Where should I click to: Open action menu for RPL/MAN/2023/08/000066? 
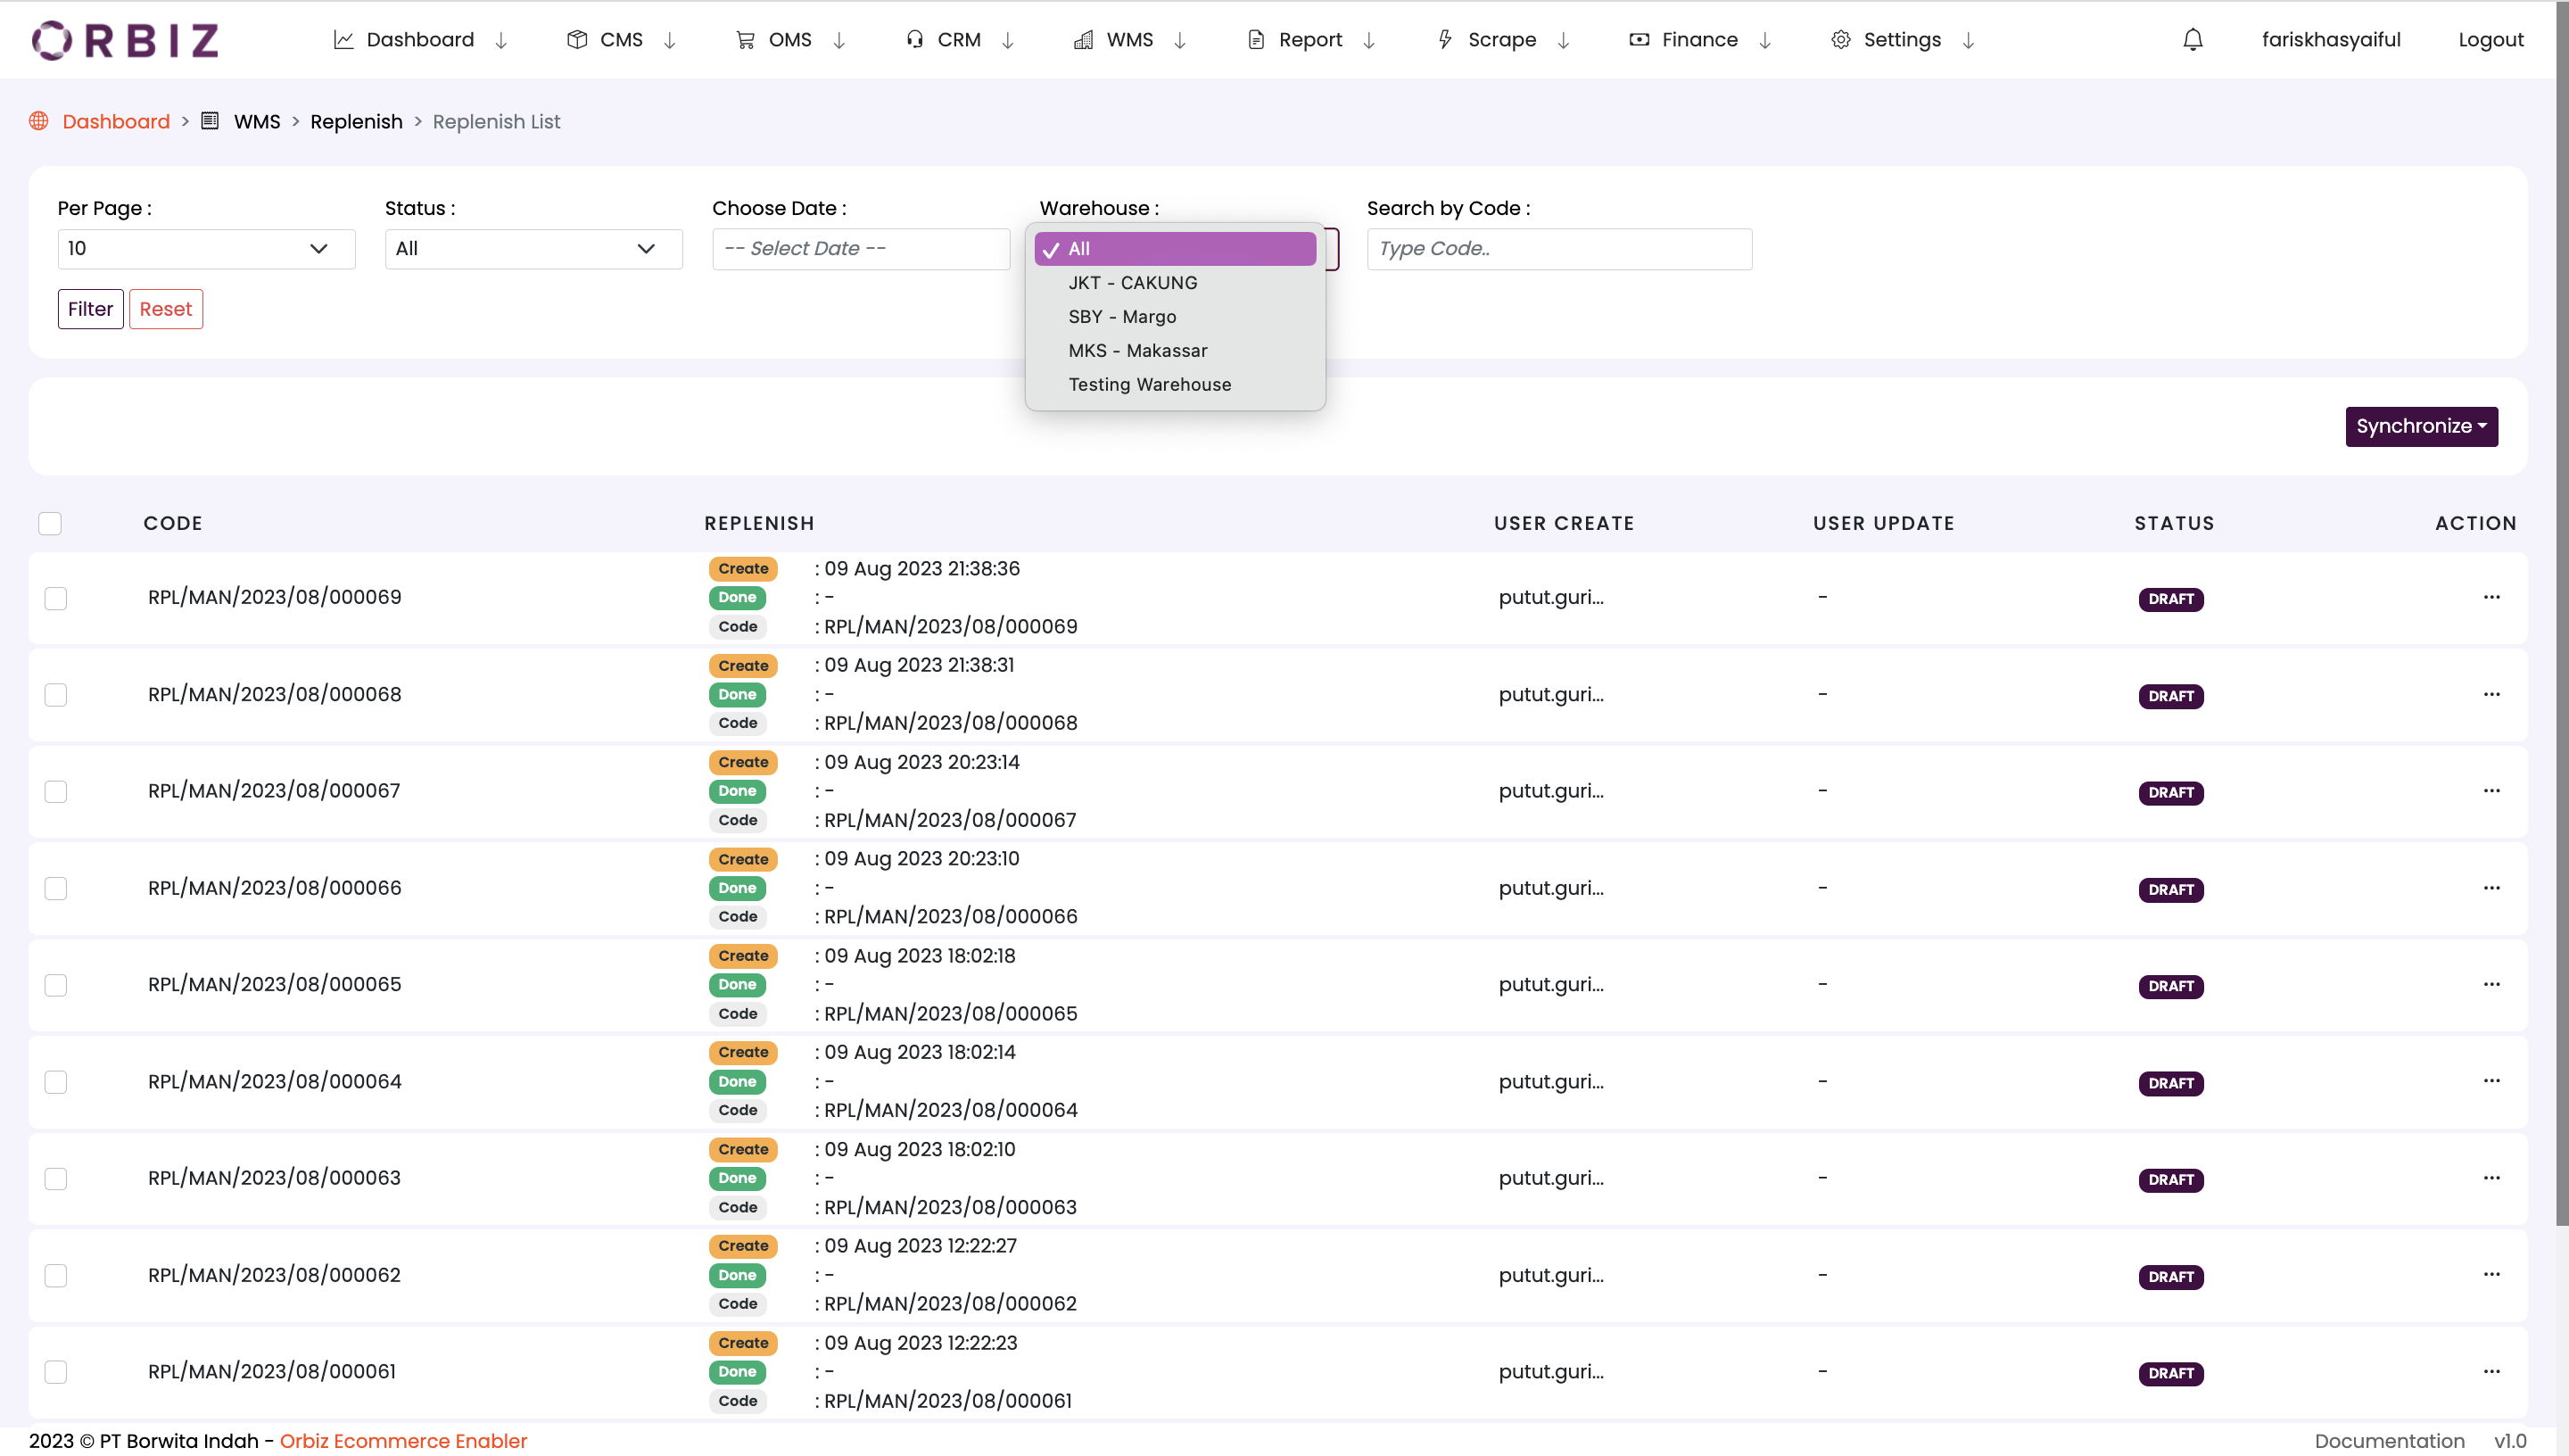(2491, 888)
